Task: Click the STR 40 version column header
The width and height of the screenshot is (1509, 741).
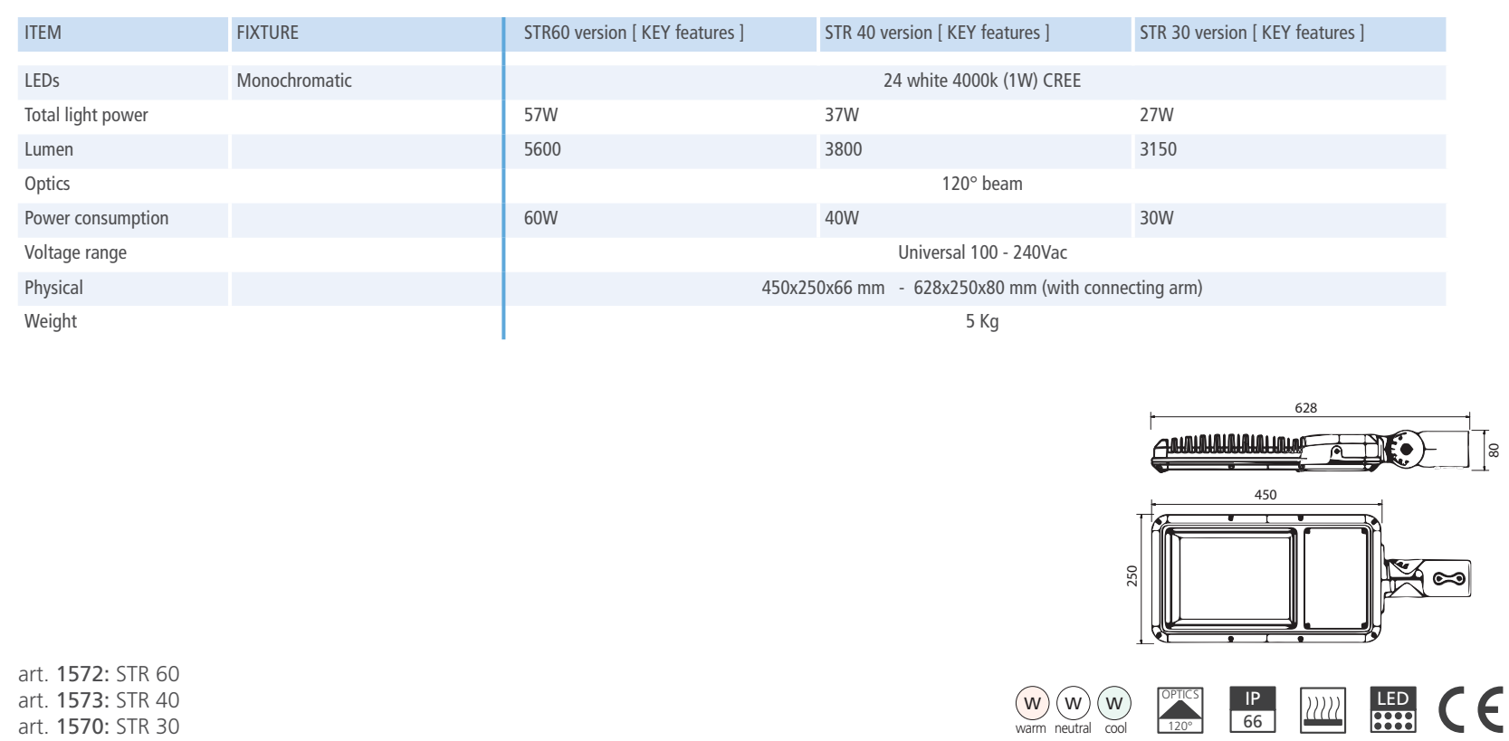Action: [x=937, y=33]
